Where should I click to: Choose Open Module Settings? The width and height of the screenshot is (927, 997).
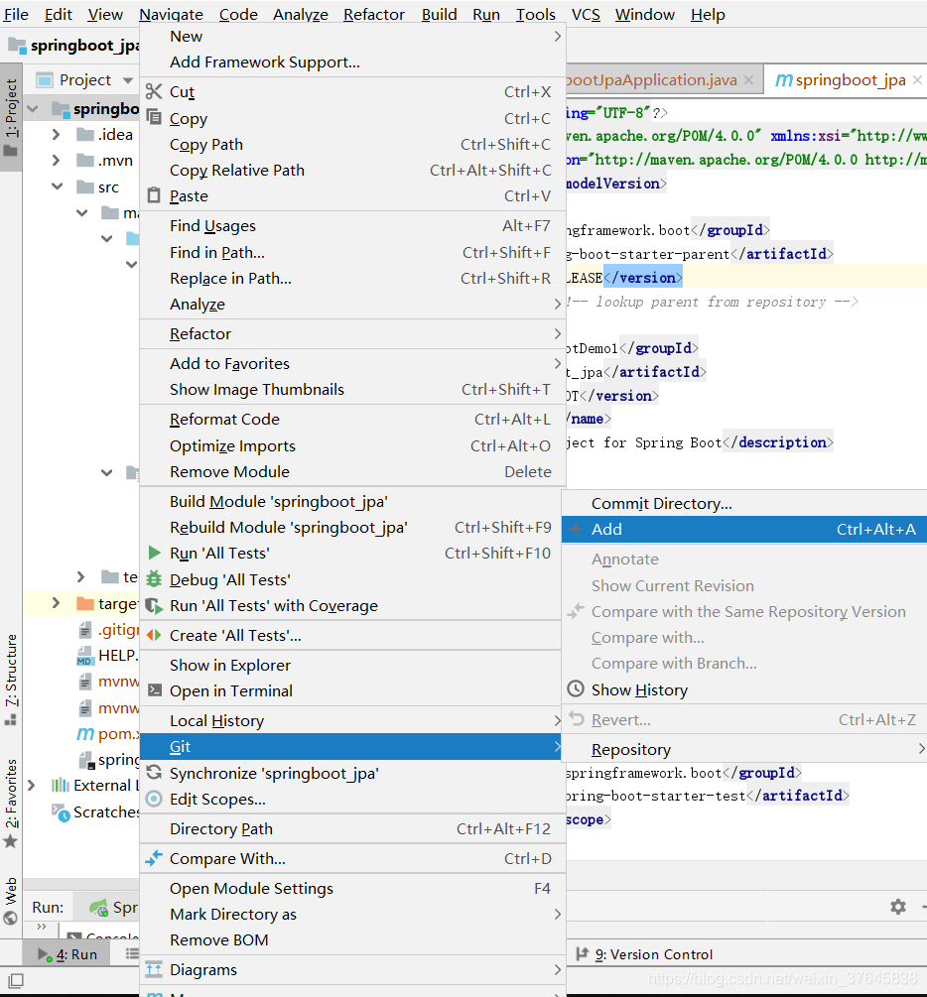[x=352, y=888]
